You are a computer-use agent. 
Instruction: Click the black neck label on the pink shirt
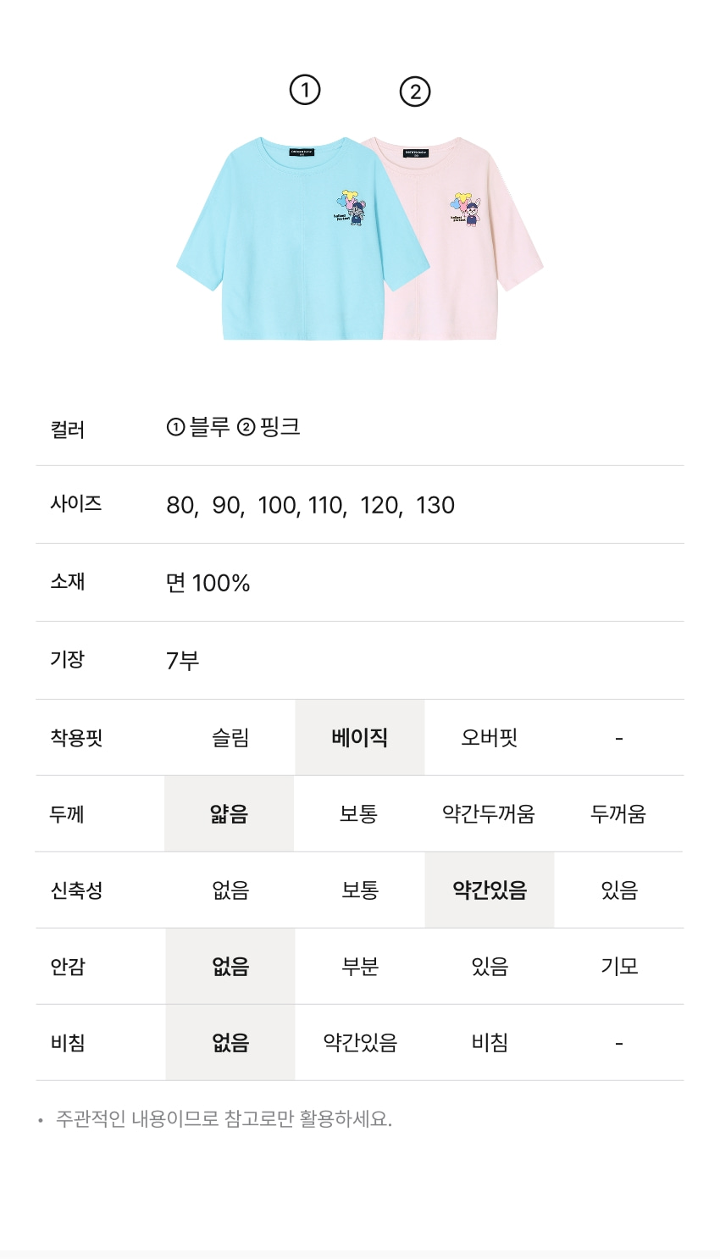coord(416,153)
